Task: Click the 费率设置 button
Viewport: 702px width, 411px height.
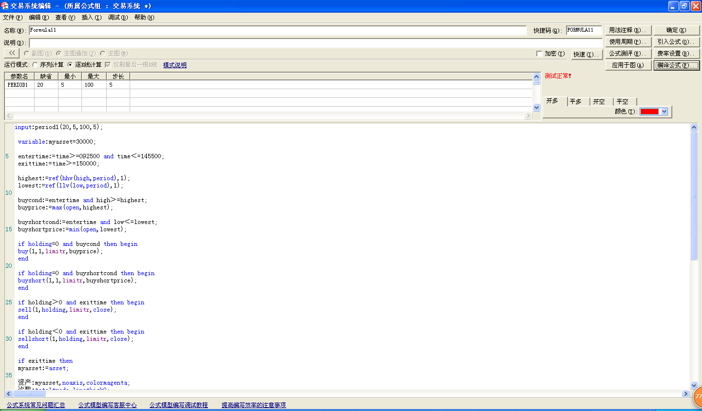Action: point(676,54)
